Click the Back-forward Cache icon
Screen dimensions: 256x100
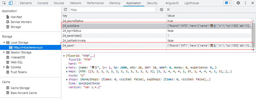8,93
